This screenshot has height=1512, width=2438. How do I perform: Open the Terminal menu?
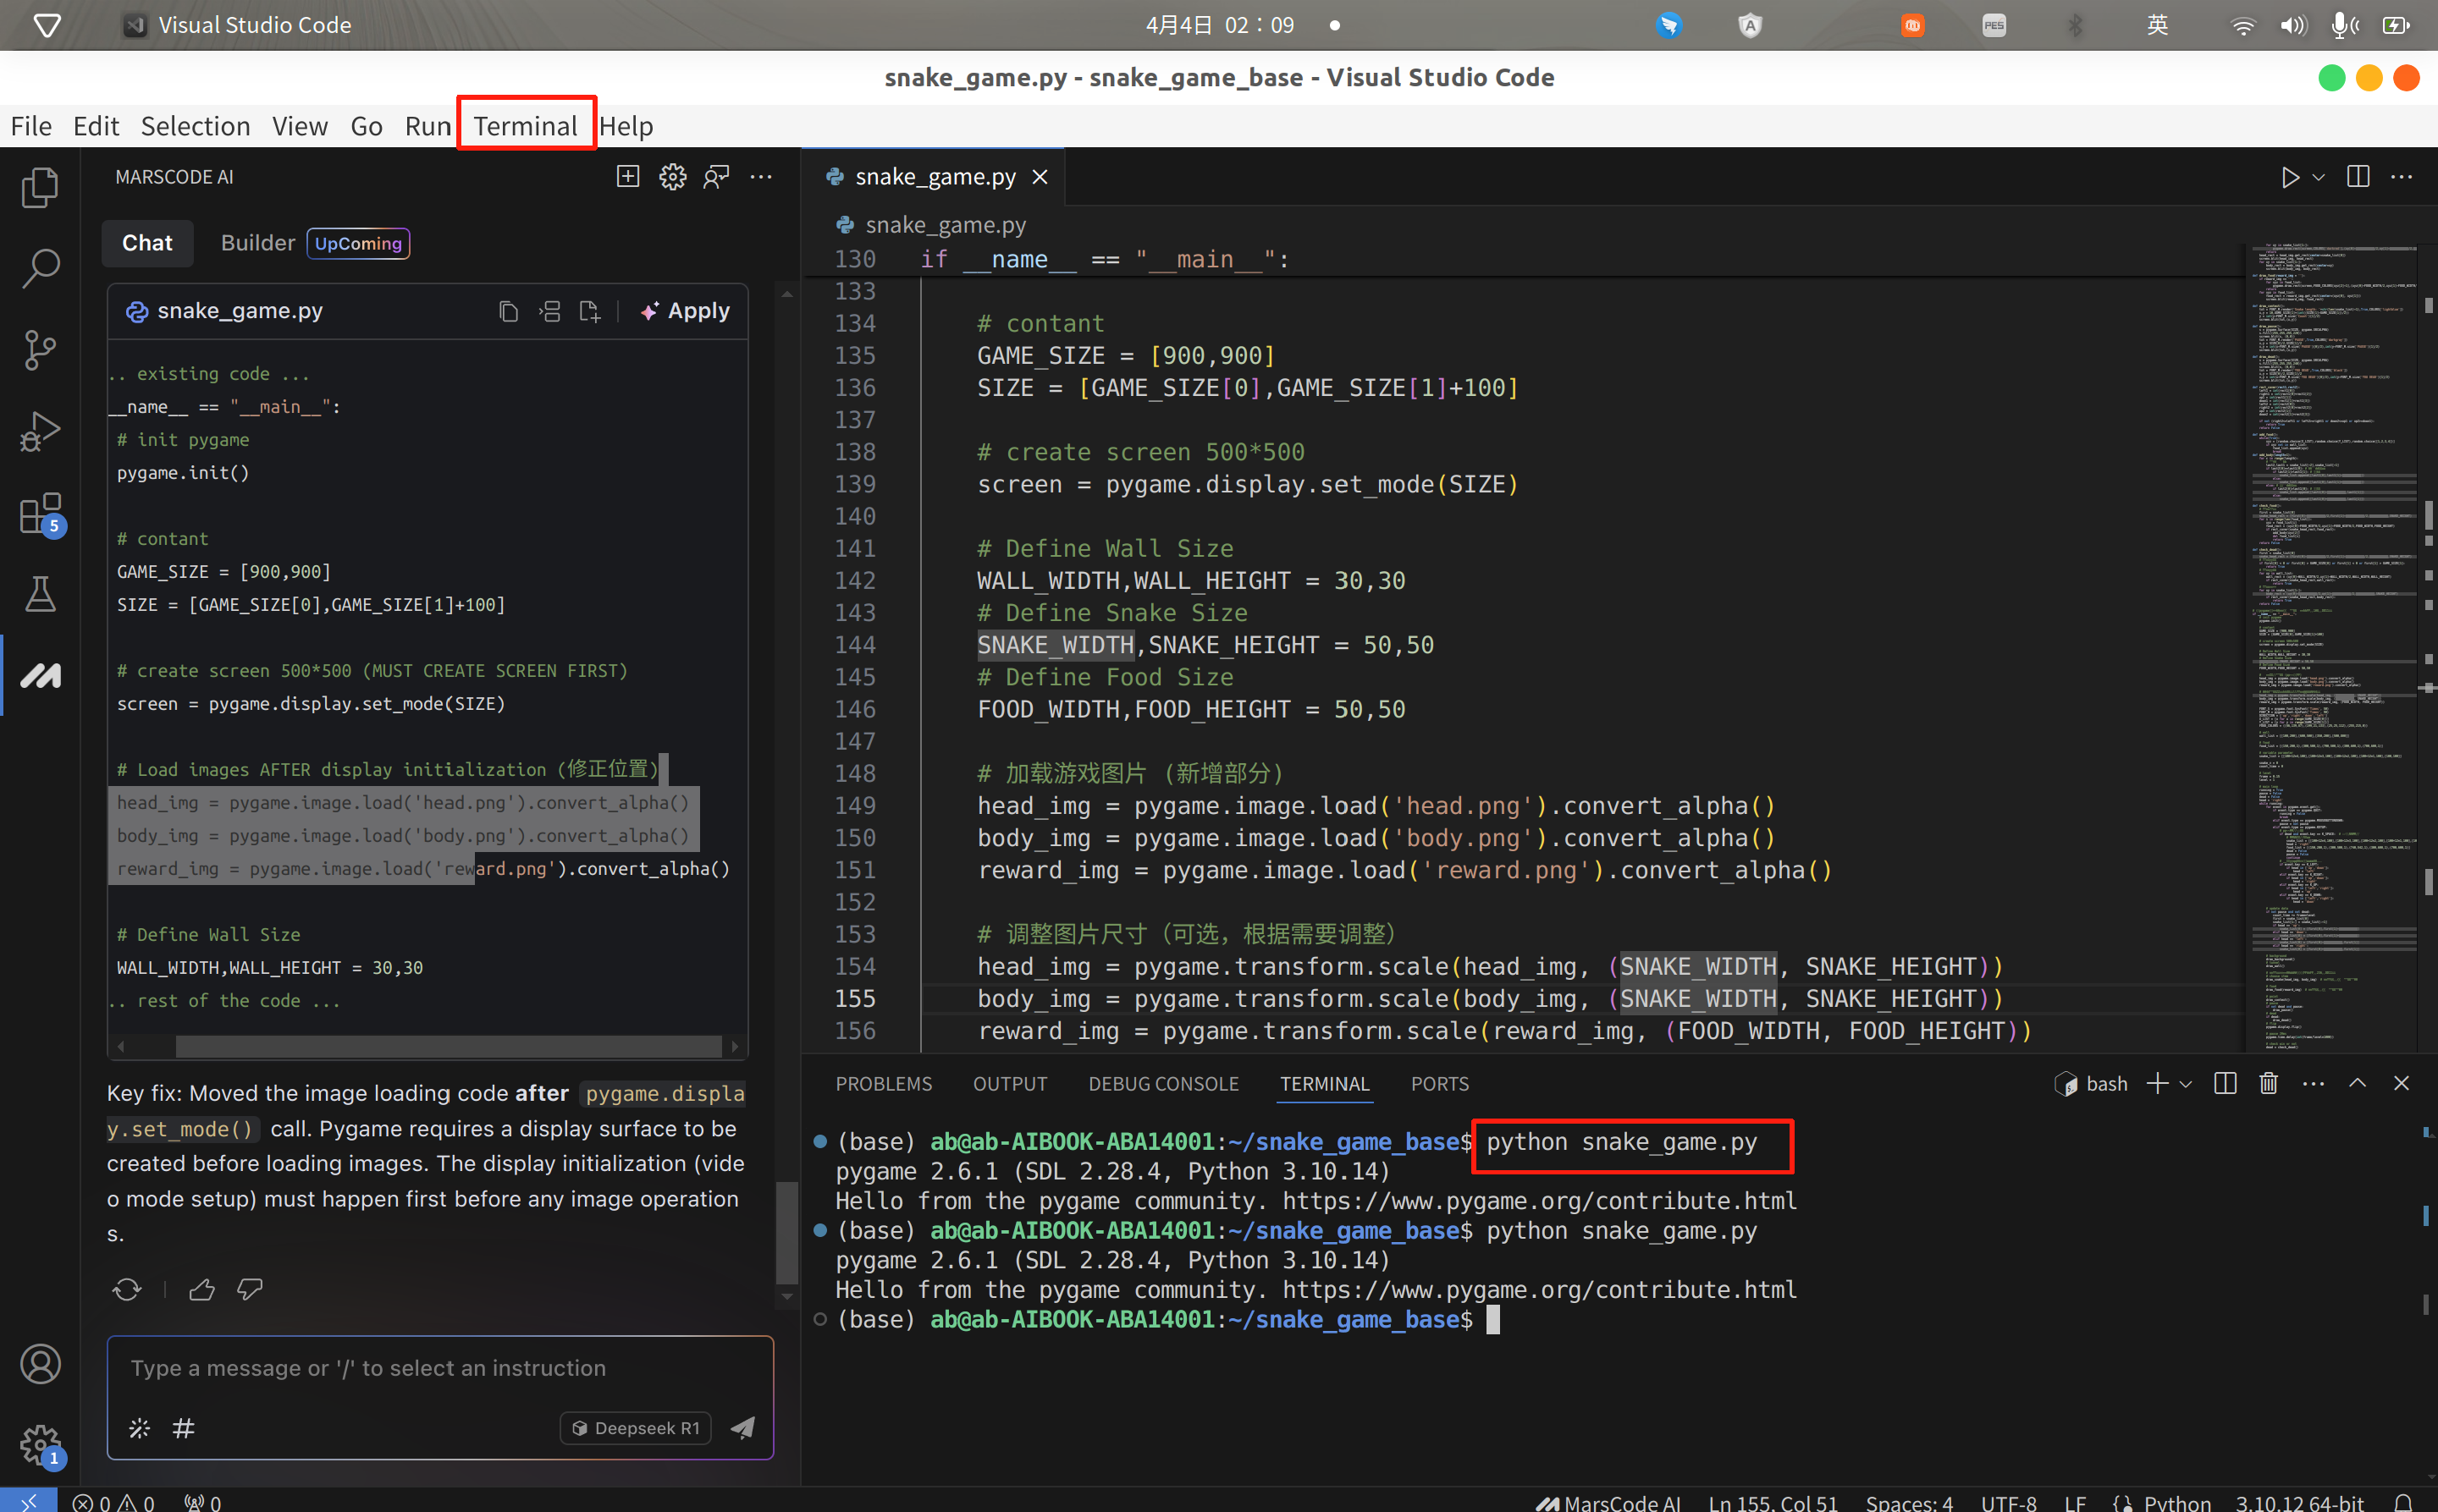point(525,126)
